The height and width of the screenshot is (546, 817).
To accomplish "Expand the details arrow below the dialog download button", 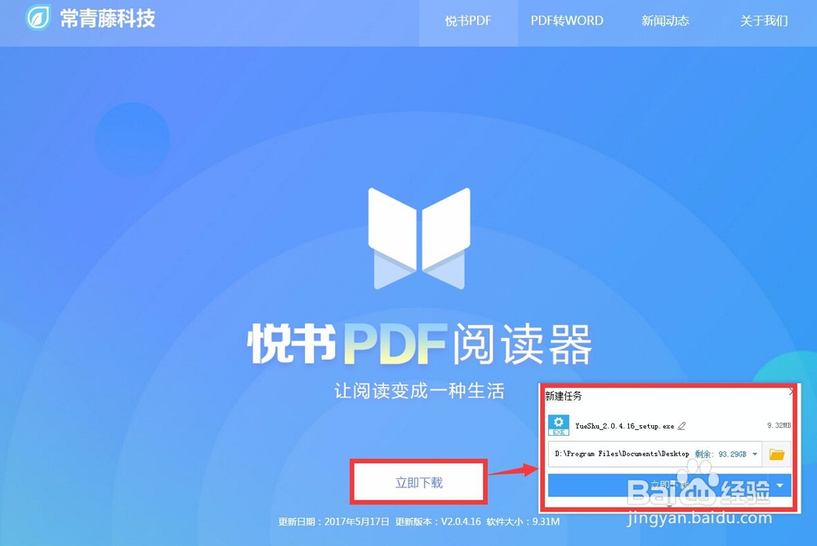I will click(667, 508).
